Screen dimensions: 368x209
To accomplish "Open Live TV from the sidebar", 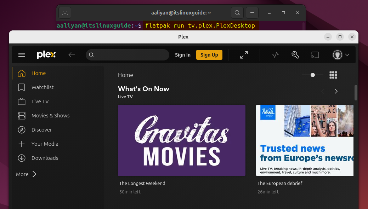I will 40,101.
